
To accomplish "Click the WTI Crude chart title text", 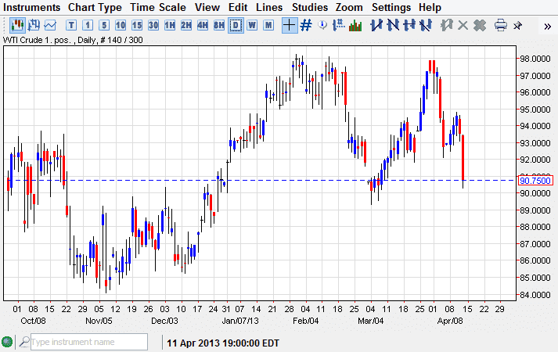I will [73, 40].
